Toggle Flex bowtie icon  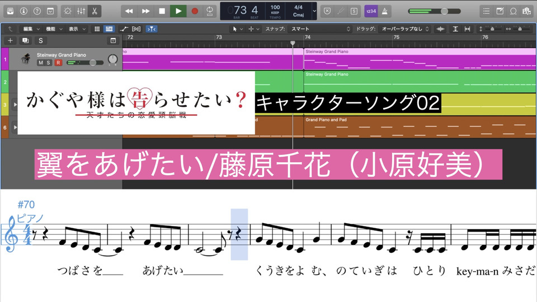pyautogui.click(x=136, y=29)
